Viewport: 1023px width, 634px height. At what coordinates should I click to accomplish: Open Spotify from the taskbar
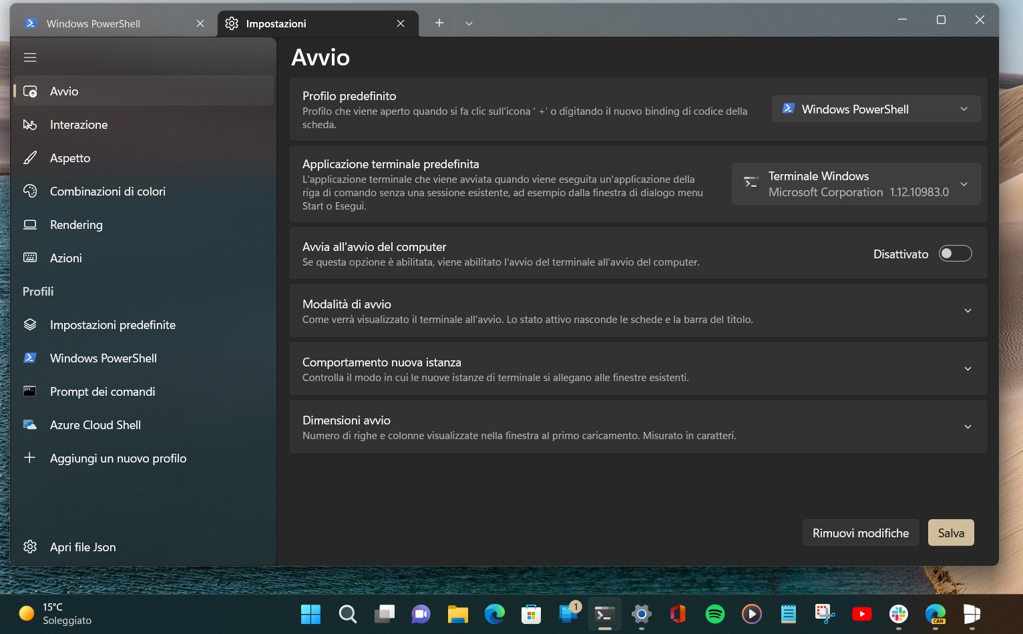point(714,614)
